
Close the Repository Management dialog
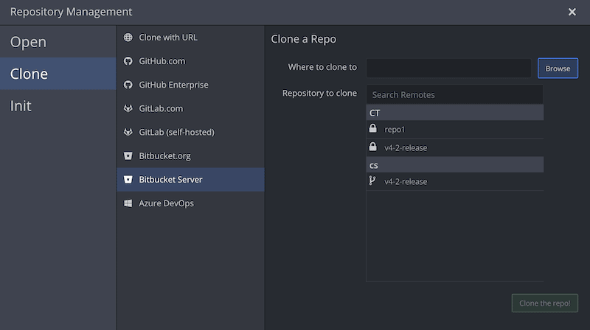[x=572, y=12]
